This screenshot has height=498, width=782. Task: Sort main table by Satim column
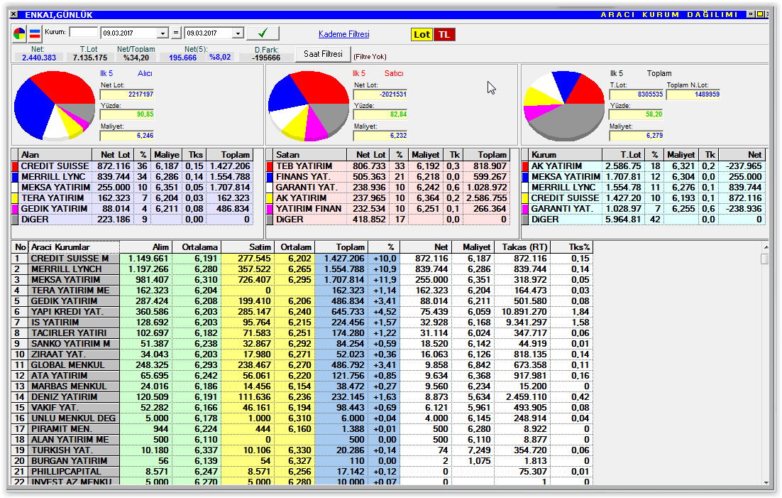coord(248,247)
